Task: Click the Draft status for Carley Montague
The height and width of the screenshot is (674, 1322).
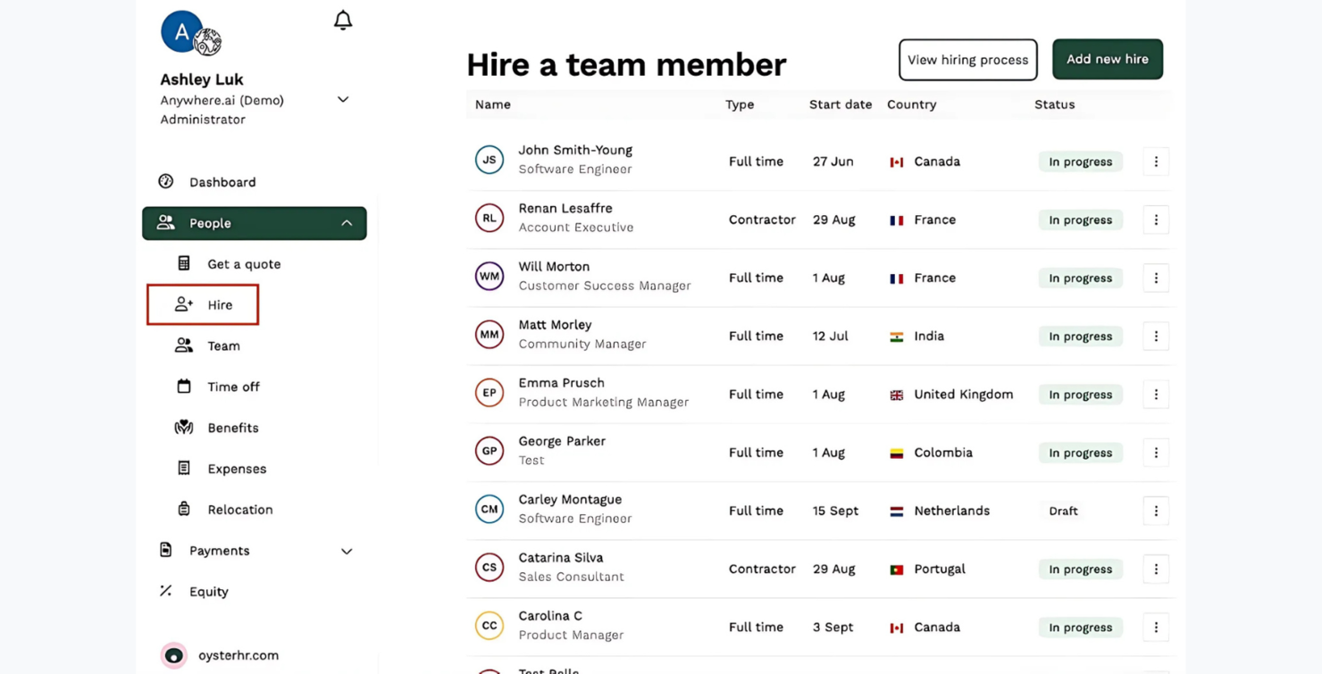Action: point(1063,512)
